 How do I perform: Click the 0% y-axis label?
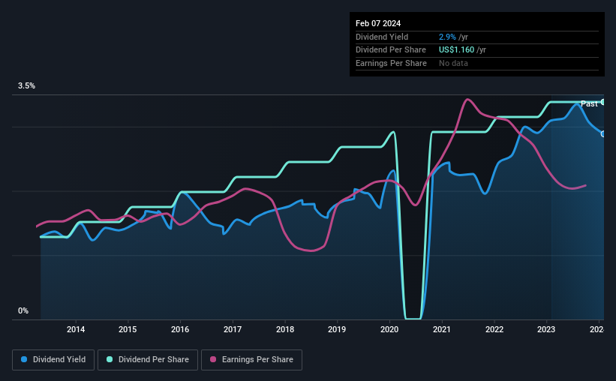pos(23,310)
